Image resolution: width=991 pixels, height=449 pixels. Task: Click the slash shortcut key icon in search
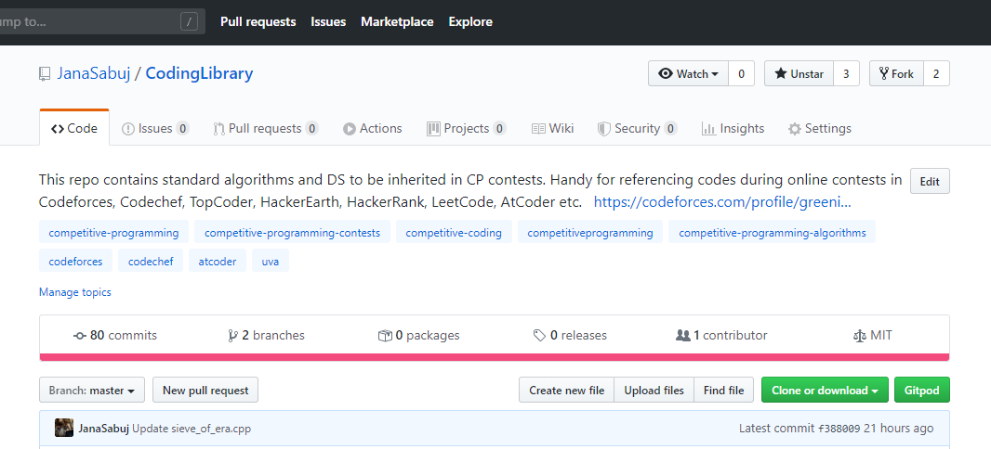tap(189, 22)
